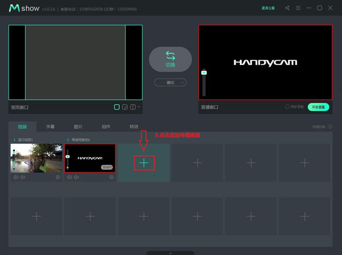This screenshot has width=342, height=255.
Task: Switch to the 图片 pictures tab
Action: pyautogui.click(x=78, y=127)
